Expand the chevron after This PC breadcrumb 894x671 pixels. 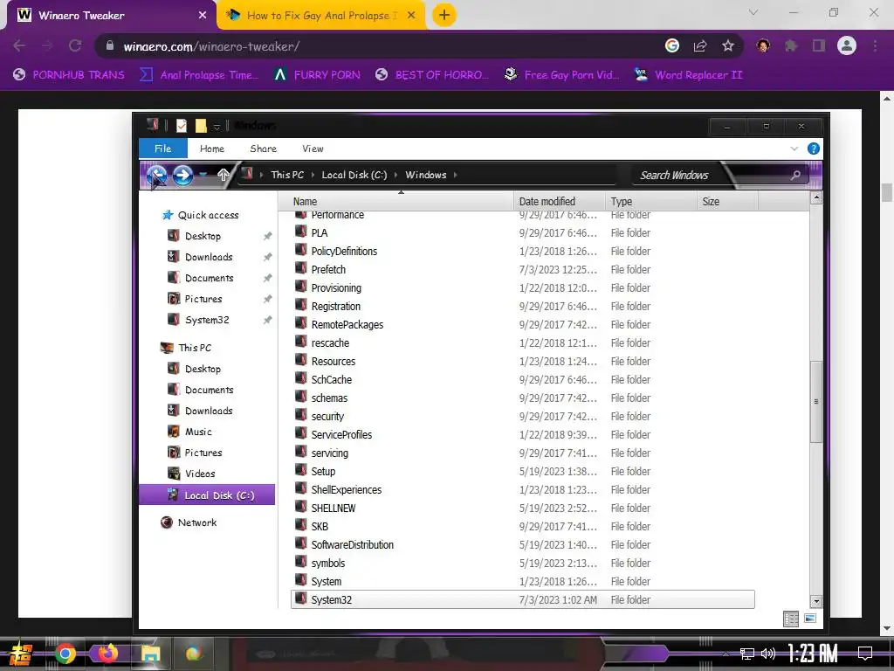coord(313,175)
